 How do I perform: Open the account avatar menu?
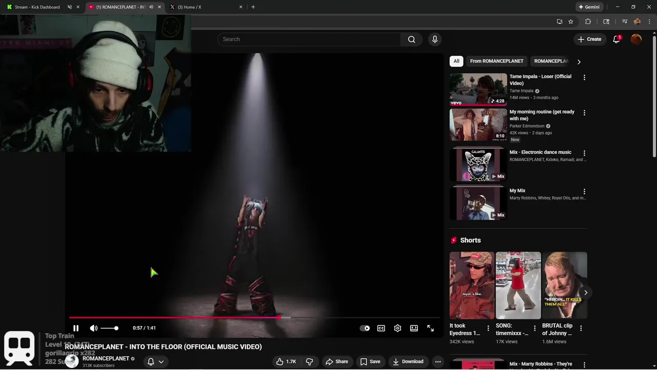636,40
